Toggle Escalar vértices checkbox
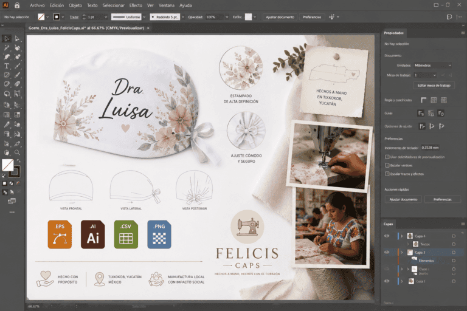 [x=387, y=165]
